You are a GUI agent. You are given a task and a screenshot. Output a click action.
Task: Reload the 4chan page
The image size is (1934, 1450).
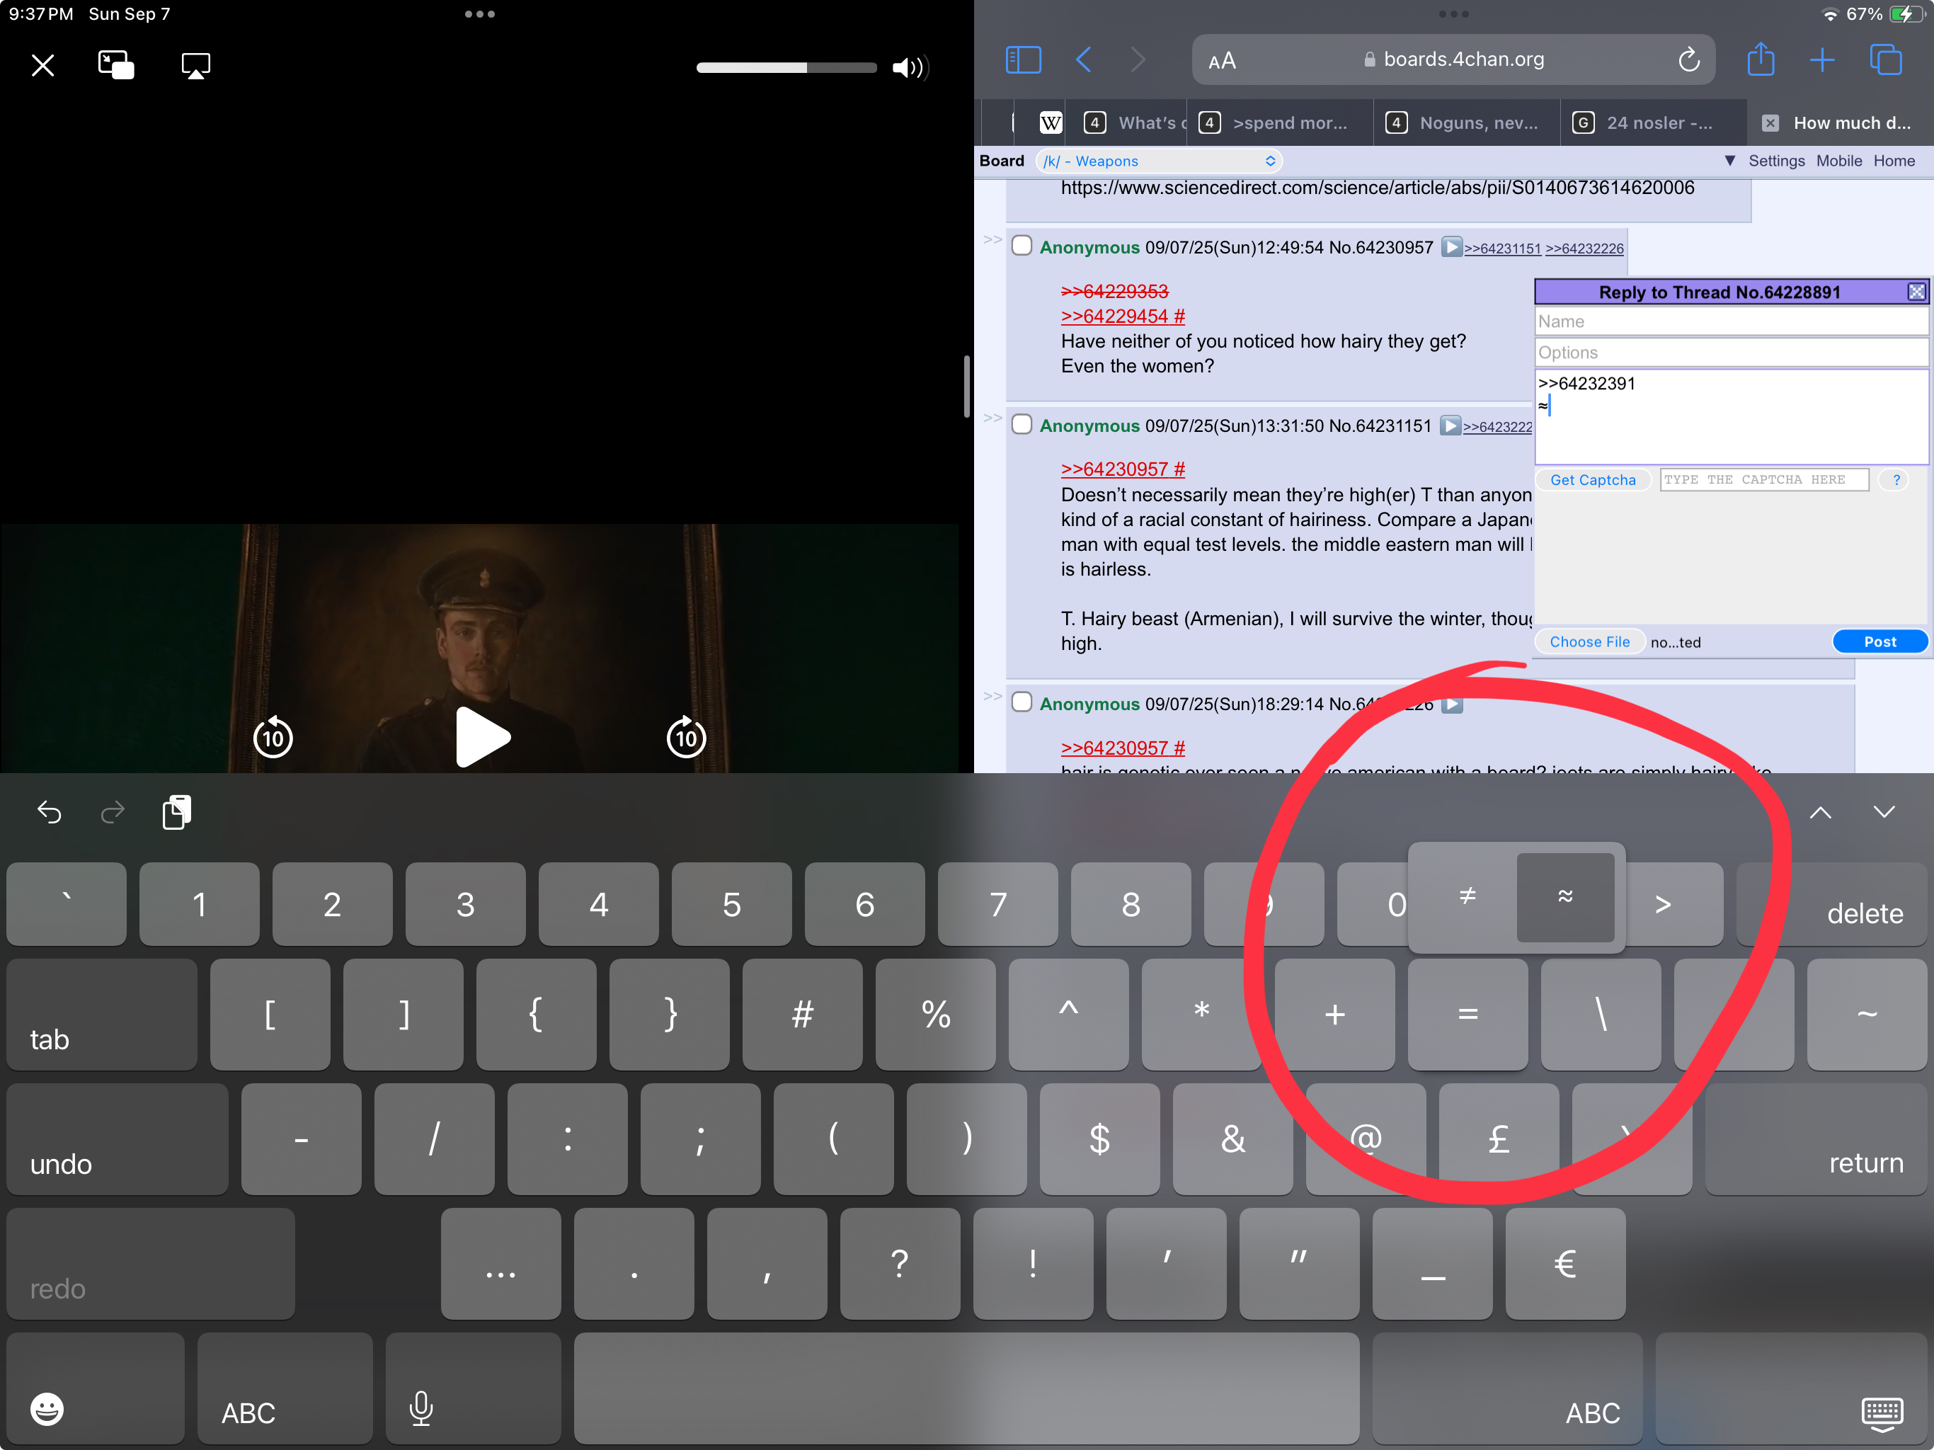point(1688,59)
